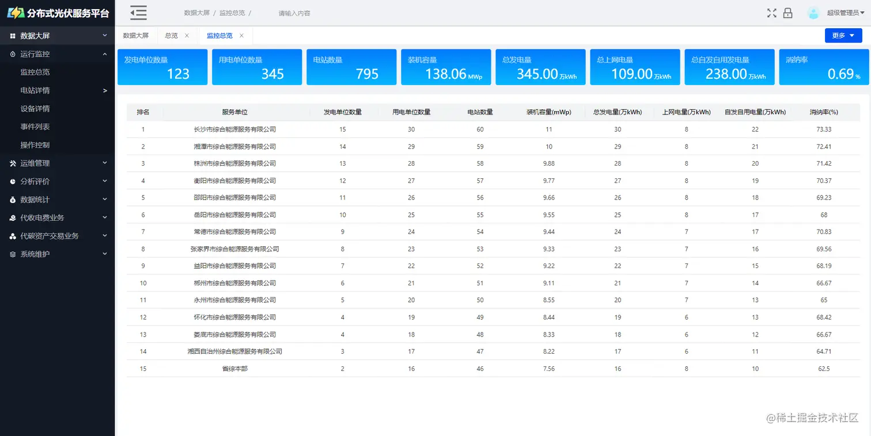
Task: Toggle fullscreen with the expand icon
Action: point(772,13)
